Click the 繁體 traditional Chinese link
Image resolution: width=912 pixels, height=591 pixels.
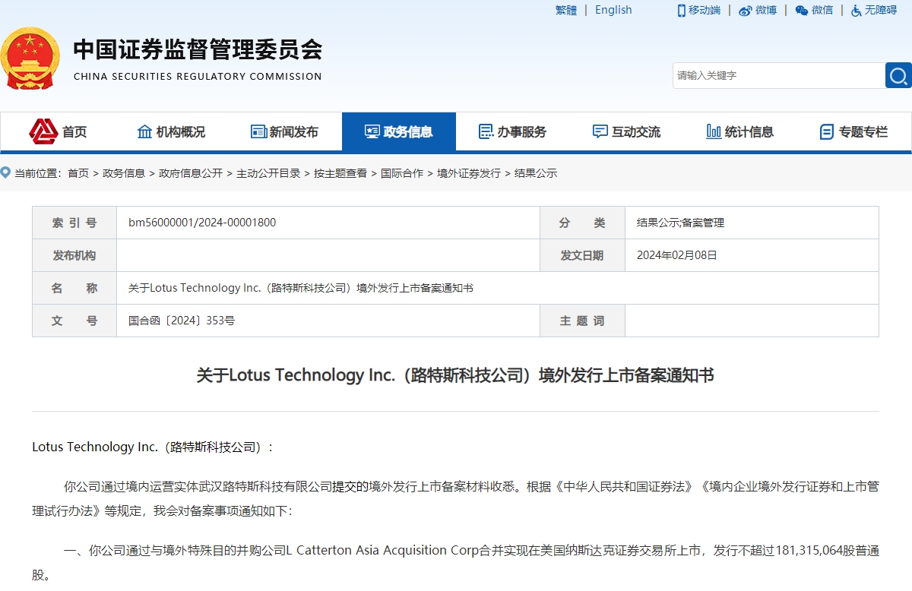(x=566, y=10)
